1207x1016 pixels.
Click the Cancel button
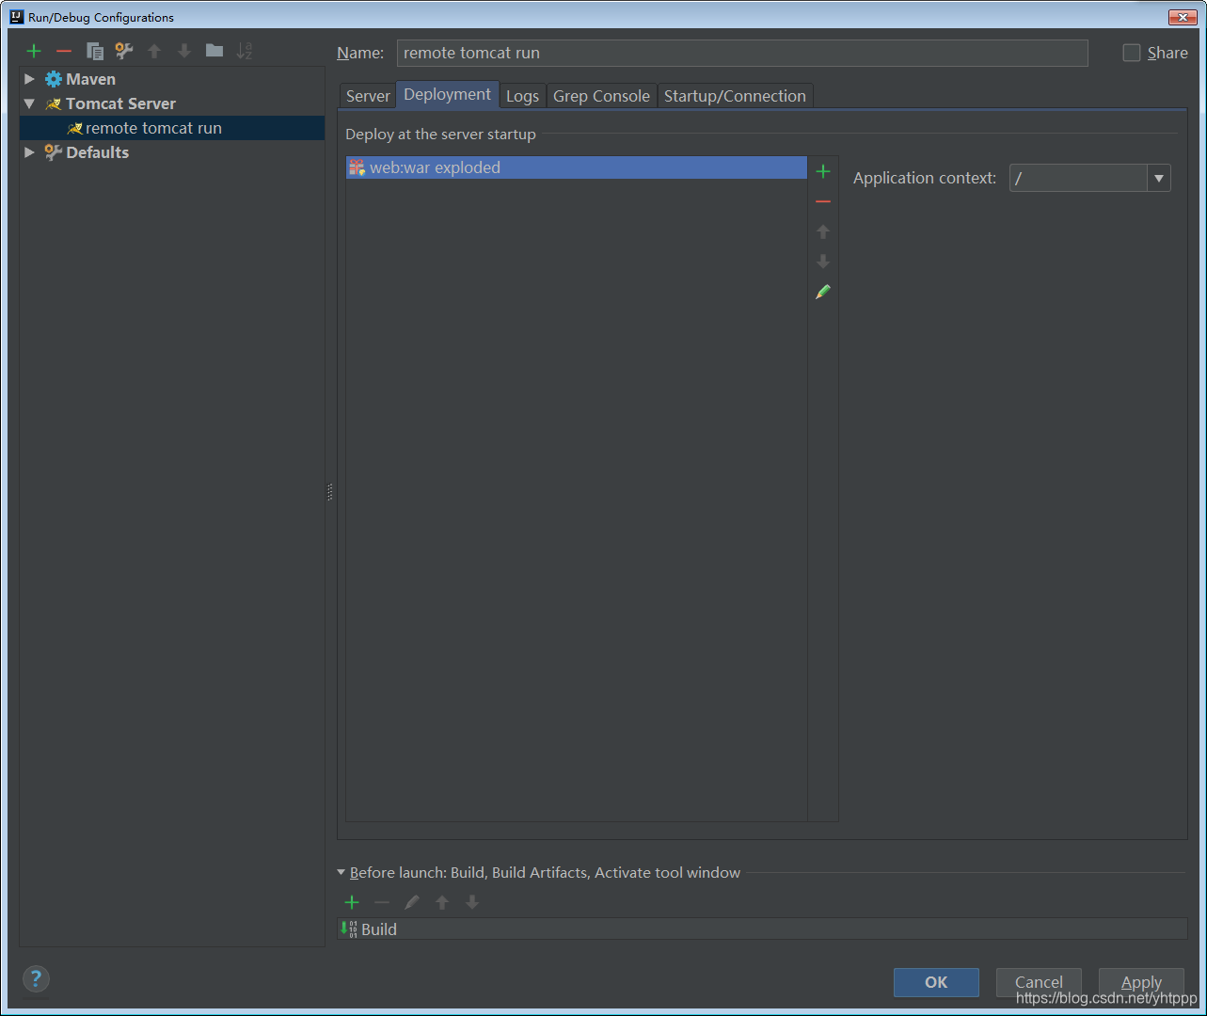1039,982
